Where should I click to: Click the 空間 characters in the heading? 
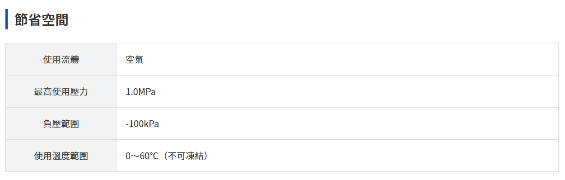point(55,20)
